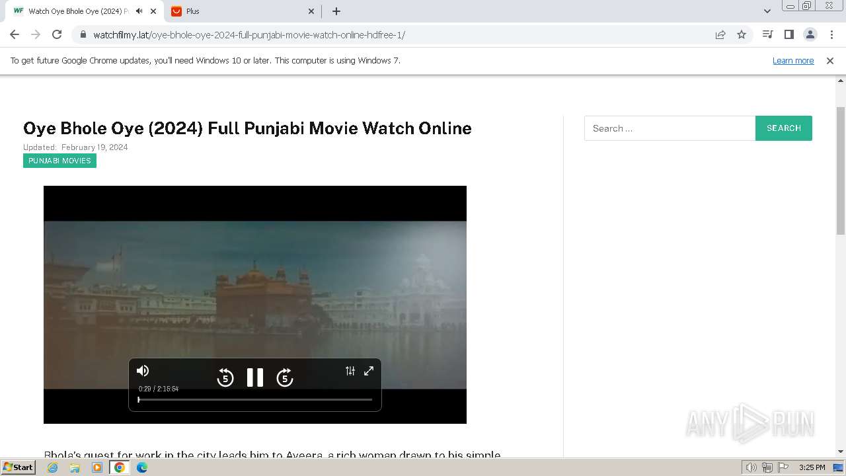The width and height of the screenshot is (846, 476).
Task: Open video player settings sliders icon
Action: (350, 371)
